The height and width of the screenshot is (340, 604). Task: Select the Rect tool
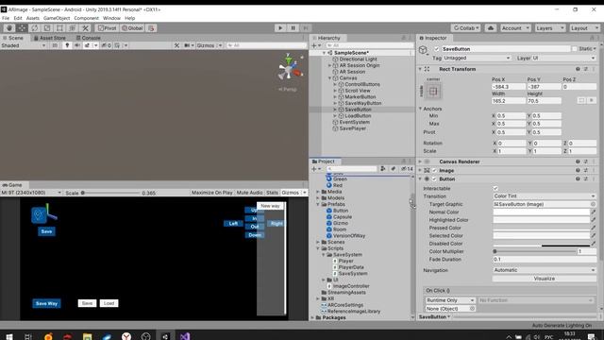click(x=59, y=28)
